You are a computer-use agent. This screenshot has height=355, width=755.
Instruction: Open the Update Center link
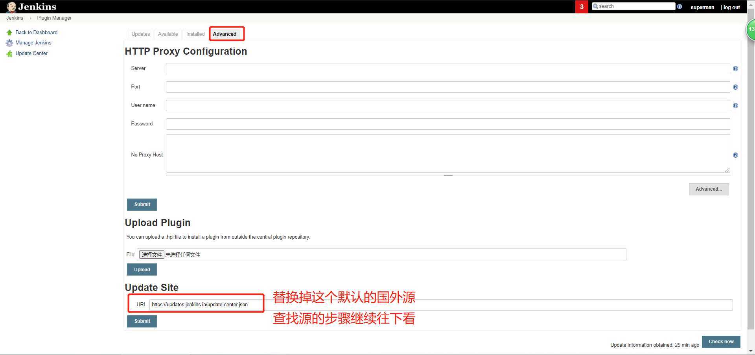31,53
